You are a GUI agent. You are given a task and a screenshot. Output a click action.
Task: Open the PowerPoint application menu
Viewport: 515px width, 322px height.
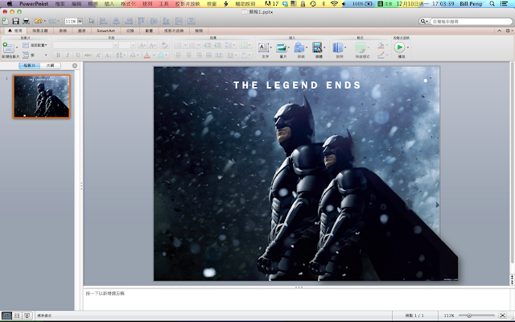tap(34, 4)
